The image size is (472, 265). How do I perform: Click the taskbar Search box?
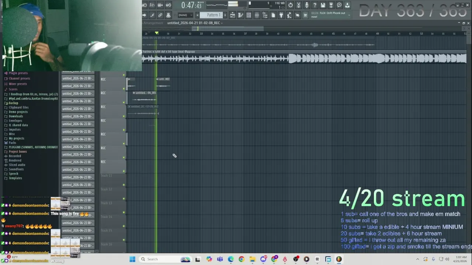point(165,259)
